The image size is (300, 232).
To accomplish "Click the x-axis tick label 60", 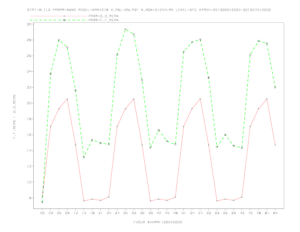I will pos(209,213).
